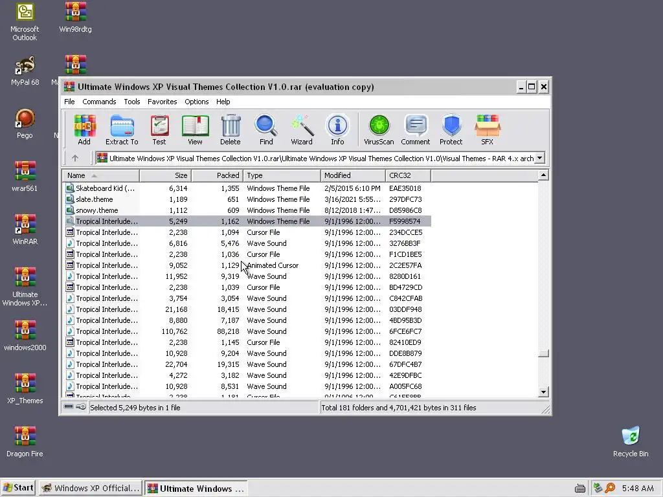Sort by the CRC32 column header
Screen dimensions: 663x497
point(408,175)
